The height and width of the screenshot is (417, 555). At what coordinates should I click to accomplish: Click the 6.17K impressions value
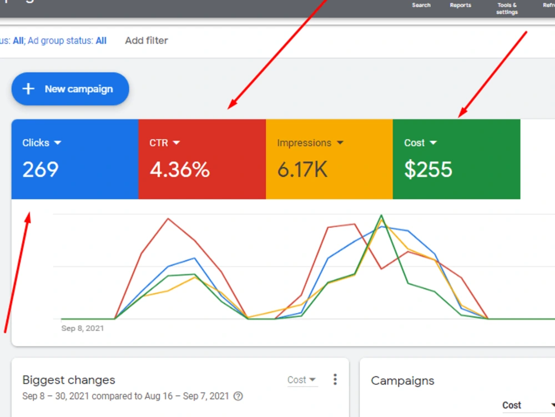[302, 169]
